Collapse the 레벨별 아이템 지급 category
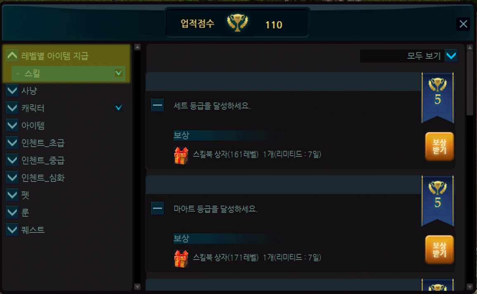This screenshot has height=294, width=477. point(12,56)
